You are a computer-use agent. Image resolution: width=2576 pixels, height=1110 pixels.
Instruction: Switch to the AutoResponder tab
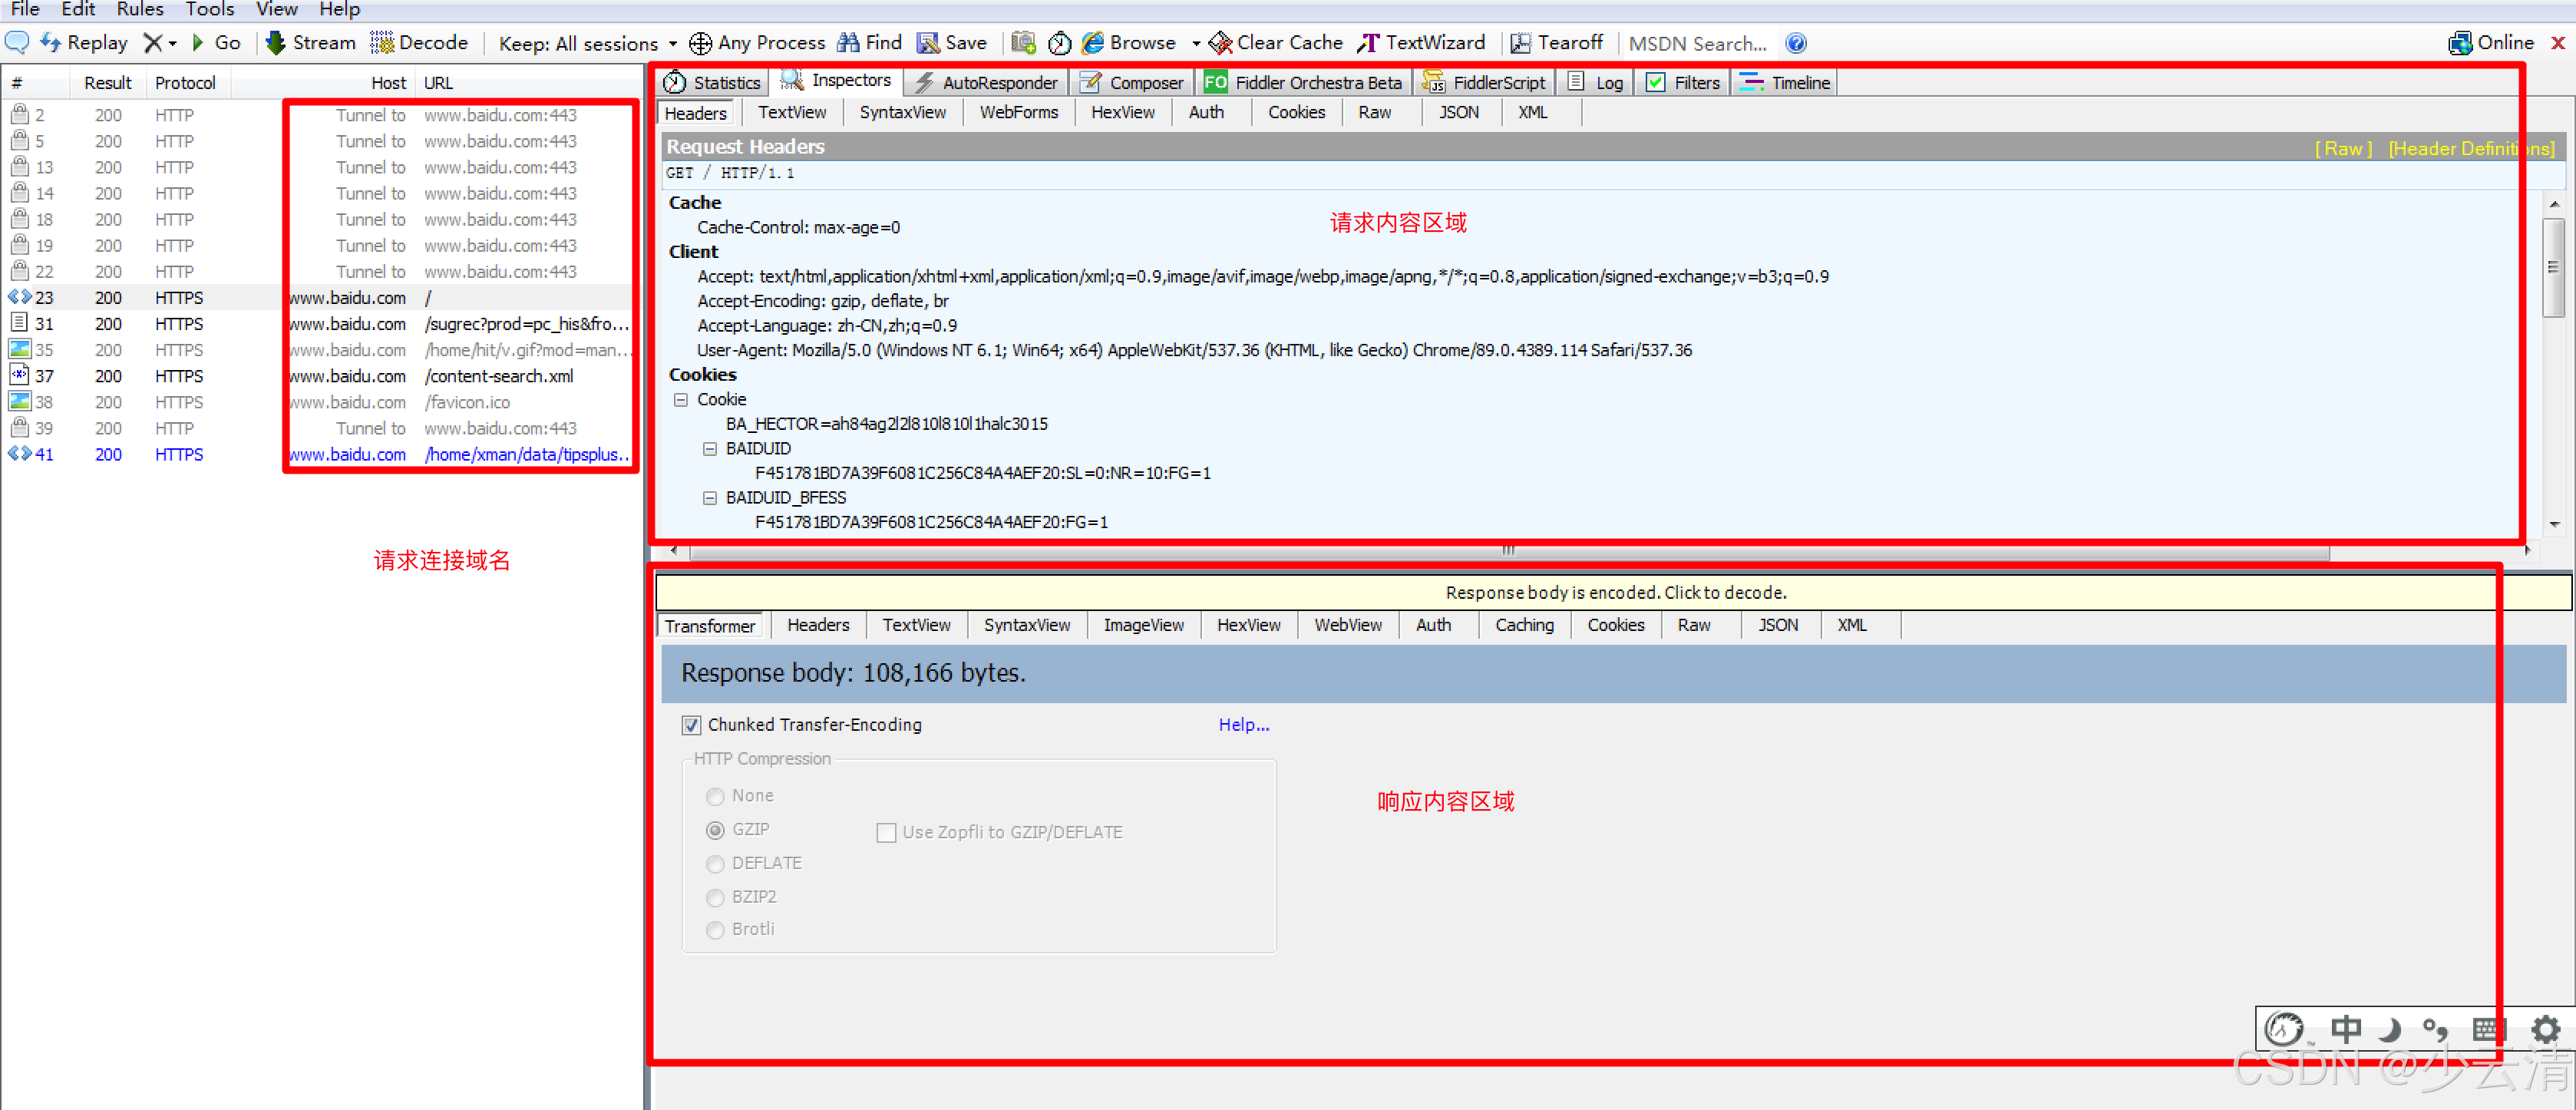986,83
